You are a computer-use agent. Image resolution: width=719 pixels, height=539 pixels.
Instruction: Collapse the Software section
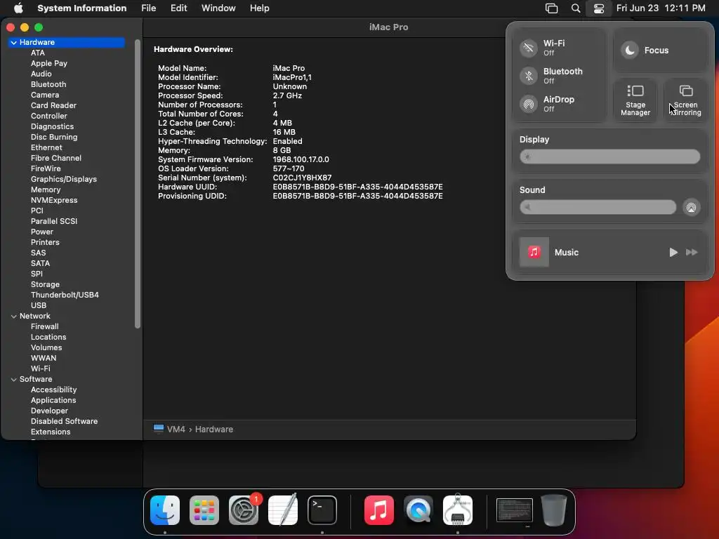click(14, 380)
